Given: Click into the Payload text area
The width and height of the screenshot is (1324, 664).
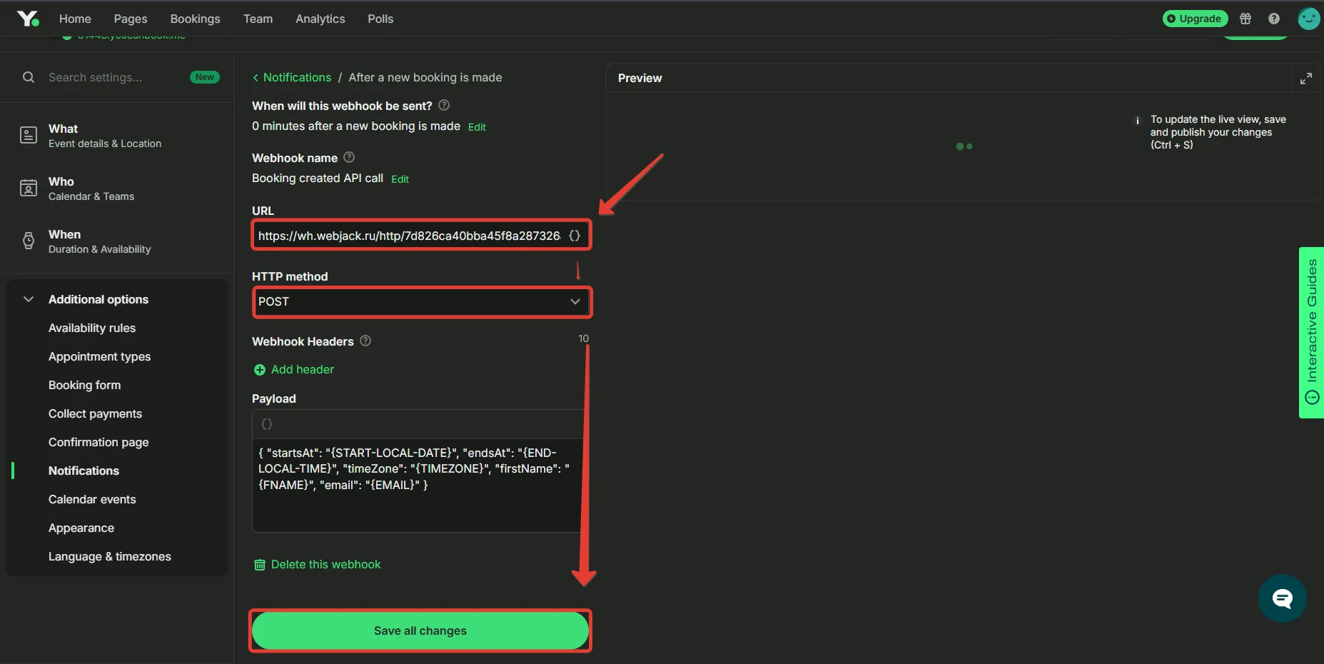Looking at the screenshot, I should (418, 485).
